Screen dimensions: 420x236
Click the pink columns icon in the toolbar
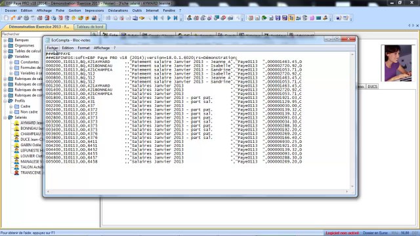click(x=312, y=18)
